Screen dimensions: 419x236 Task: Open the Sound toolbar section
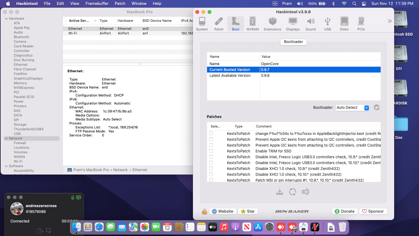[x=310, y=24]
